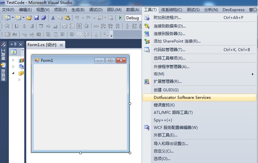The height and width of the screenshot is (163, 258).
Task: Click the Insert Code Snippet icon
Action: pos(87,34)
